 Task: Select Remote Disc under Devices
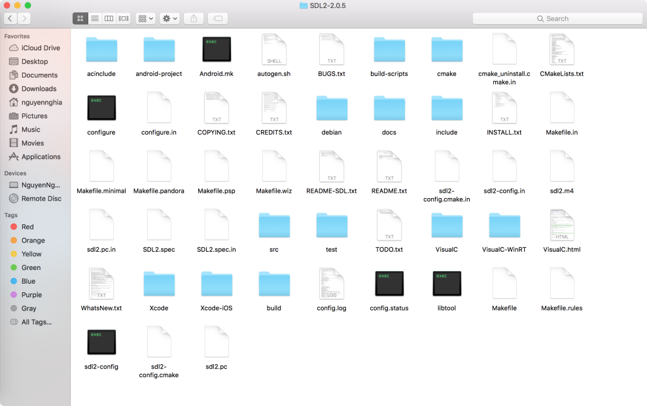(x=41, y=199)
